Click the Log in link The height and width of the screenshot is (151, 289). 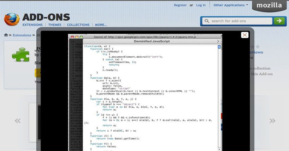(x=201, y=5)
